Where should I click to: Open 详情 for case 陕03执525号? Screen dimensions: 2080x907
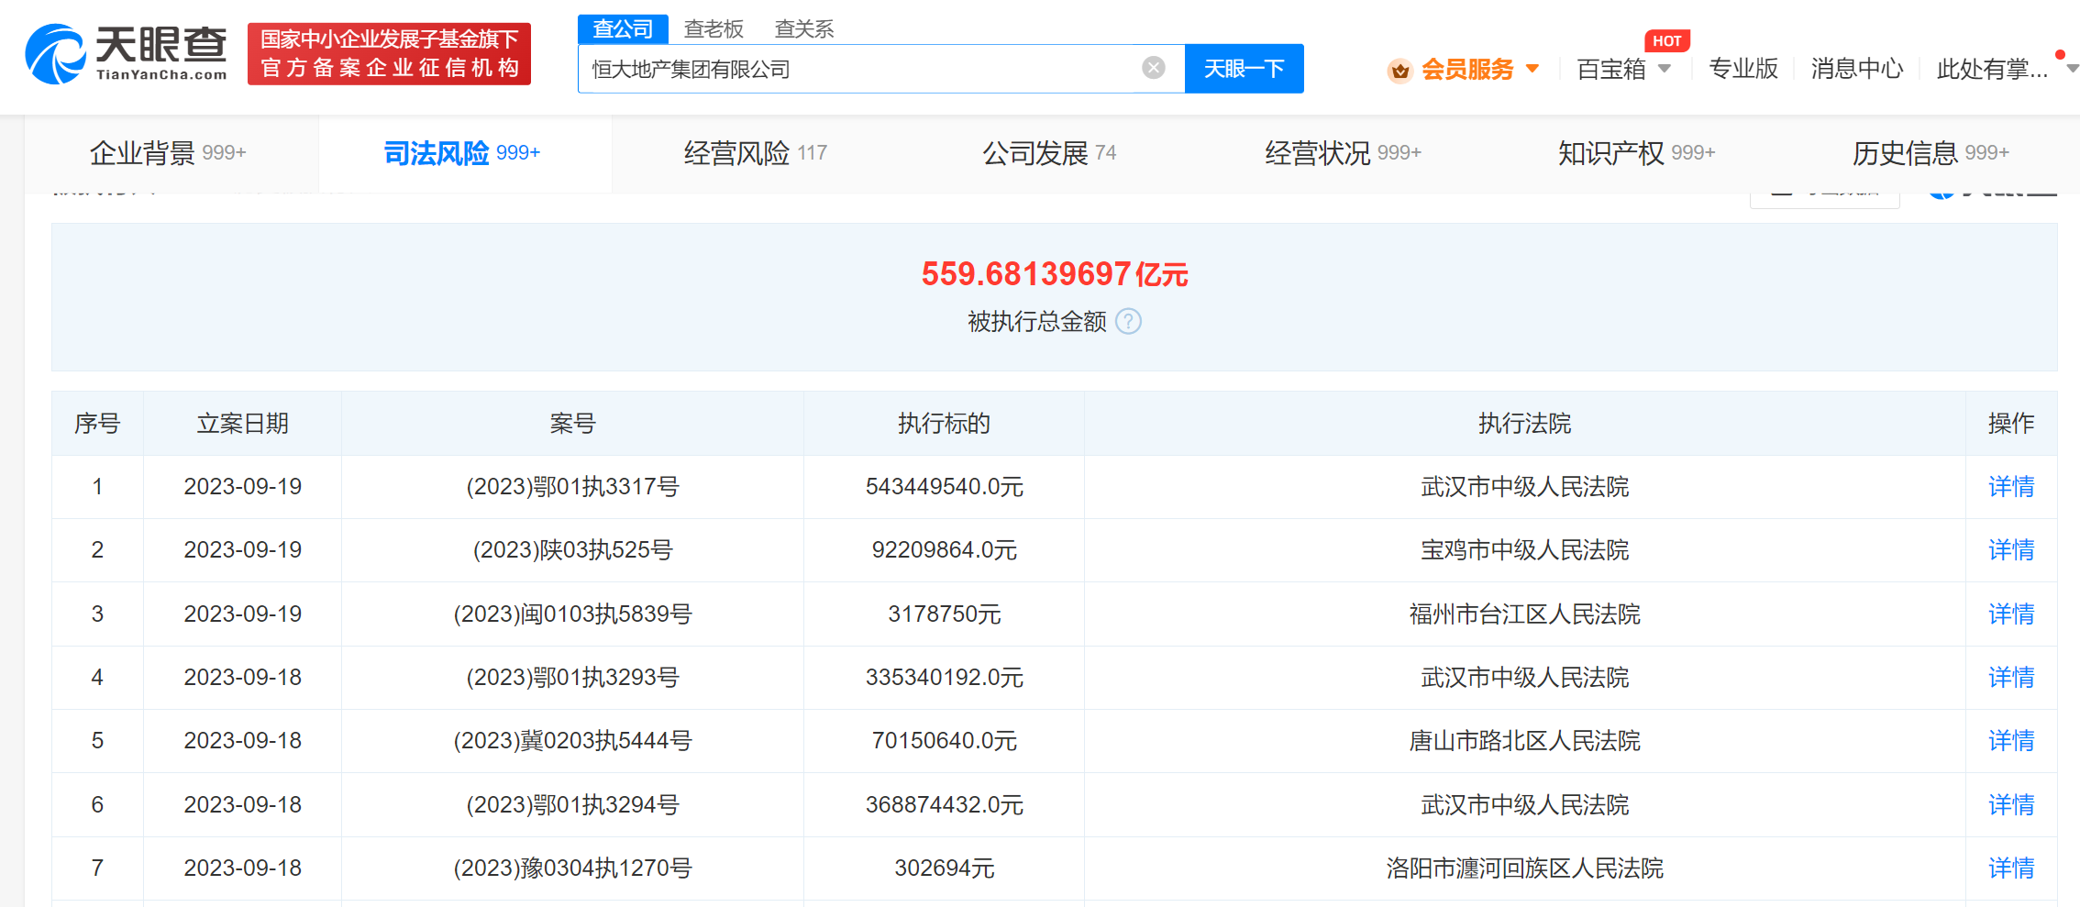pos(2011,550)
